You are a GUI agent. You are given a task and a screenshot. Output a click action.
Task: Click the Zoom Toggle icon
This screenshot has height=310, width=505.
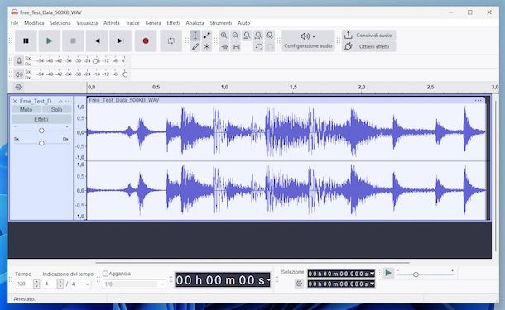(270, 36)
